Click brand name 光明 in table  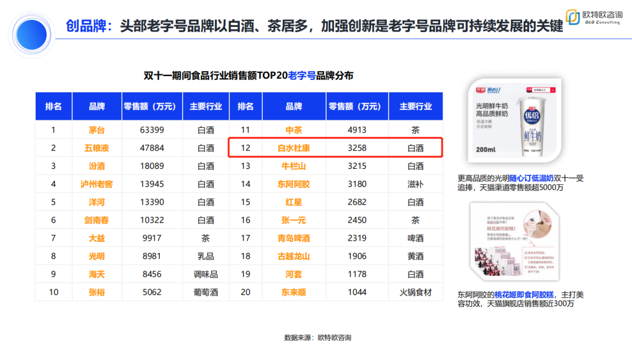[x=97, y=257]
